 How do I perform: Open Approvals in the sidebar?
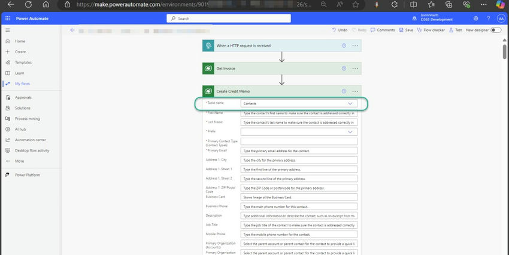point(23,98)
